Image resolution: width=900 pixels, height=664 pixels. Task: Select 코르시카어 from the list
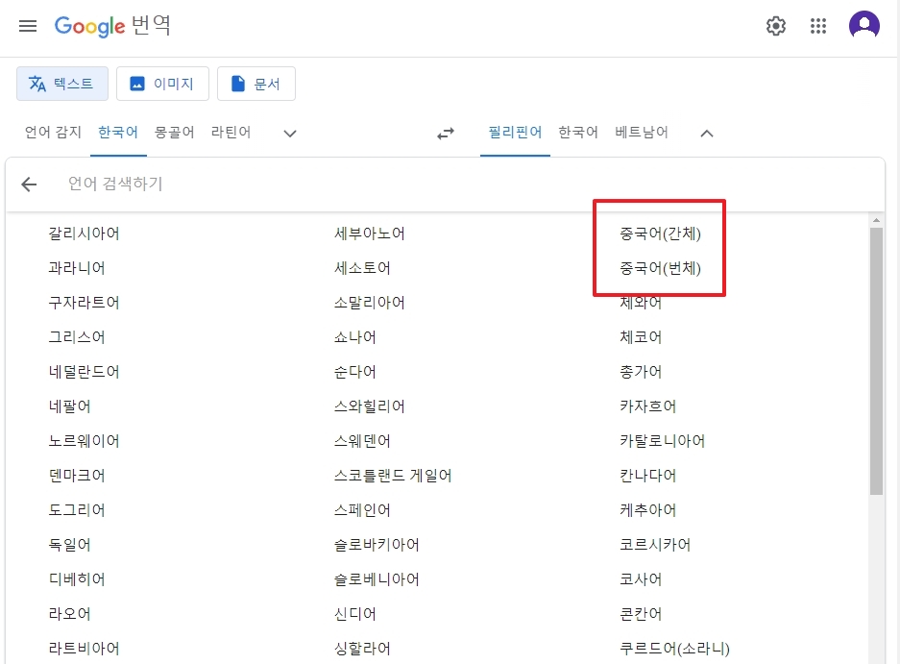(x=655, y=545)
